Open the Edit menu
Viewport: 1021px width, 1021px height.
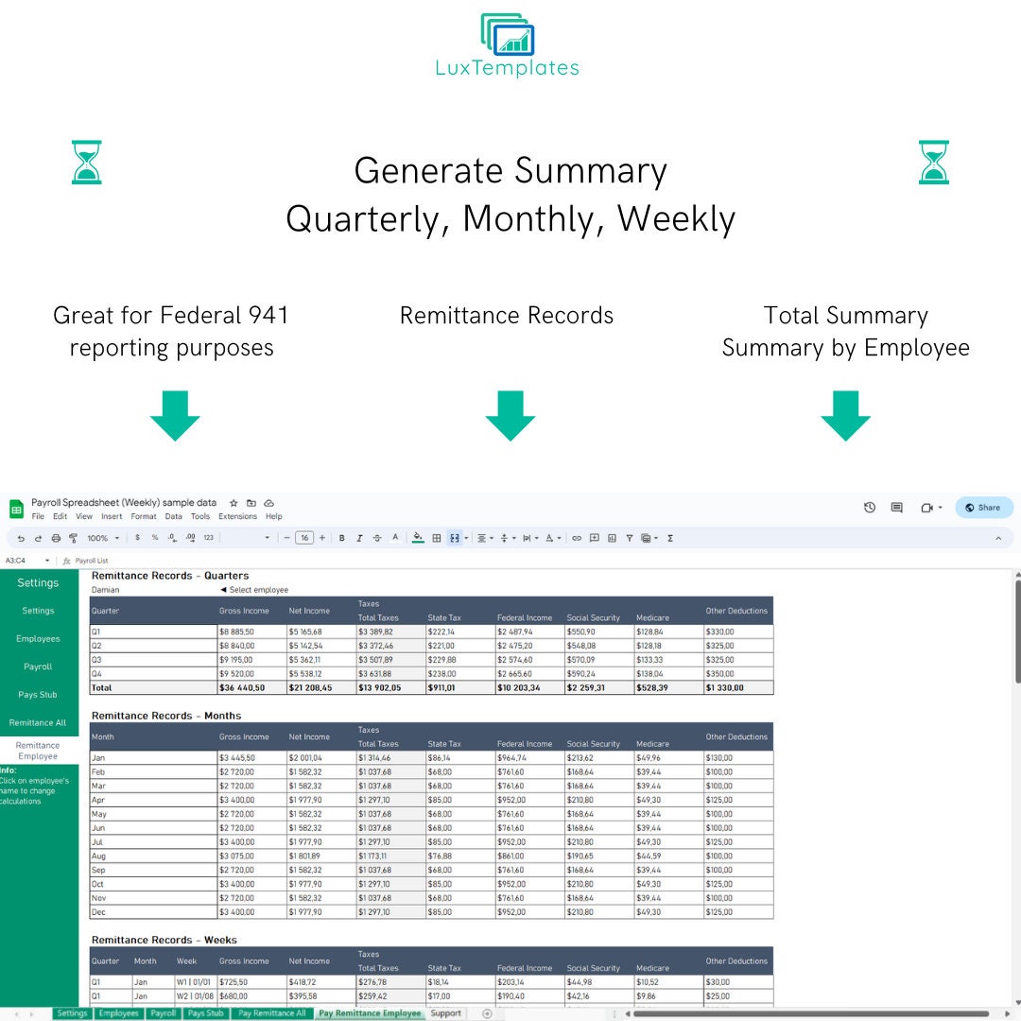60,516
